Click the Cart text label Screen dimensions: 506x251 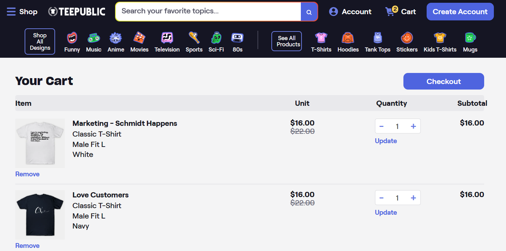(408, 12)
